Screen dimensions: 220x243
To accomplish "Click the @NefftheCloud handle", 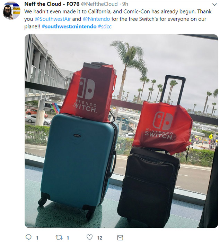I will (x=99, y=4).
